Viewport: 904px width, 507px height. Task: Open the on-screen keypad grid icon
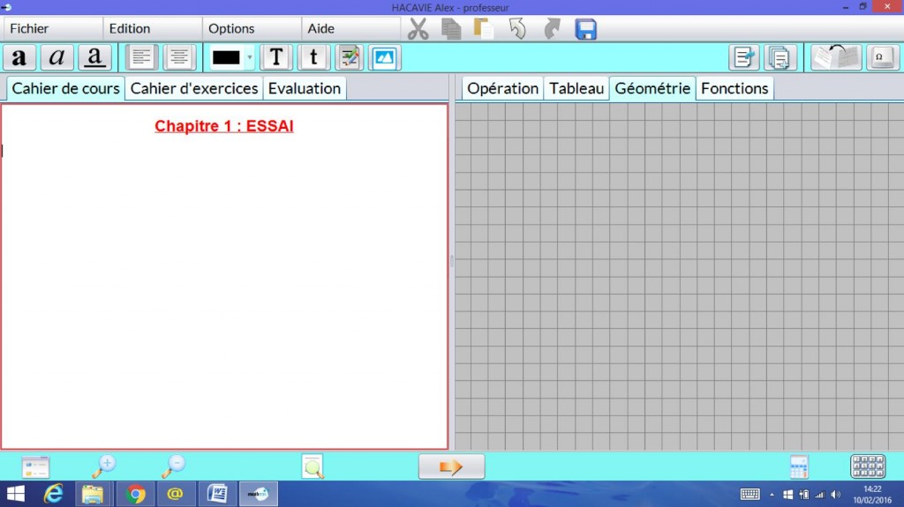pyautogui.click(x=867, y=466)
